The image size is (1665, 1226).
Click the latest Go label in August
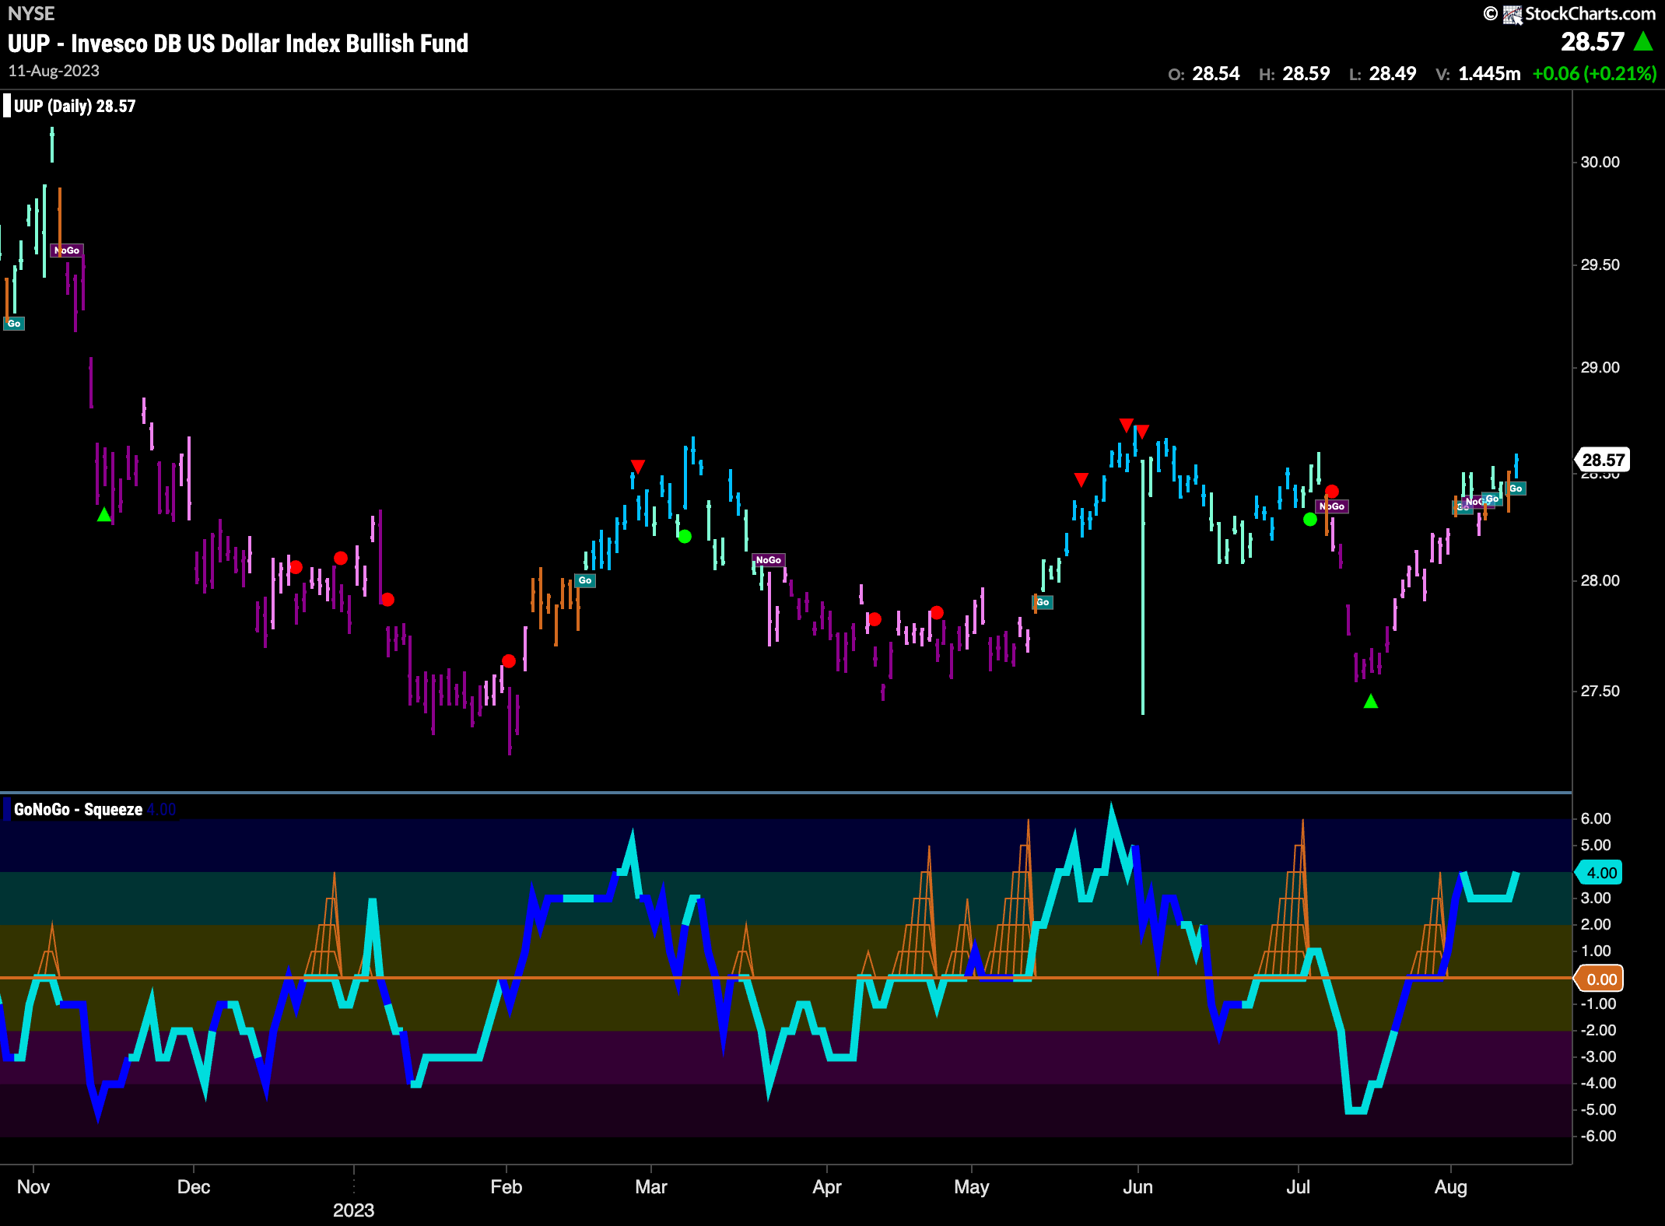coord(1516,488)
